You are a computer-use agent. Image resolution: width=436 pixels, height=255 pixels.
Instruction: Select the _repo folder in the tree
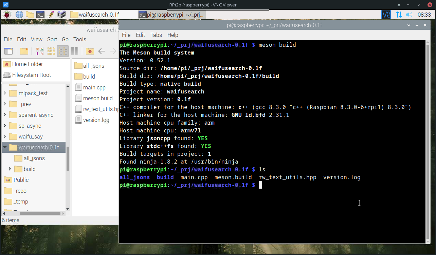(x=20, y=191)
